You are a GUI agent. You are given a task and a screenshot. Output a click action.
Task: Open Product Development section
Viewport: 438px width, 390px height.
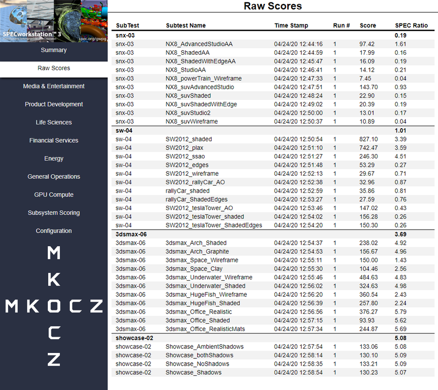[54, 104]
